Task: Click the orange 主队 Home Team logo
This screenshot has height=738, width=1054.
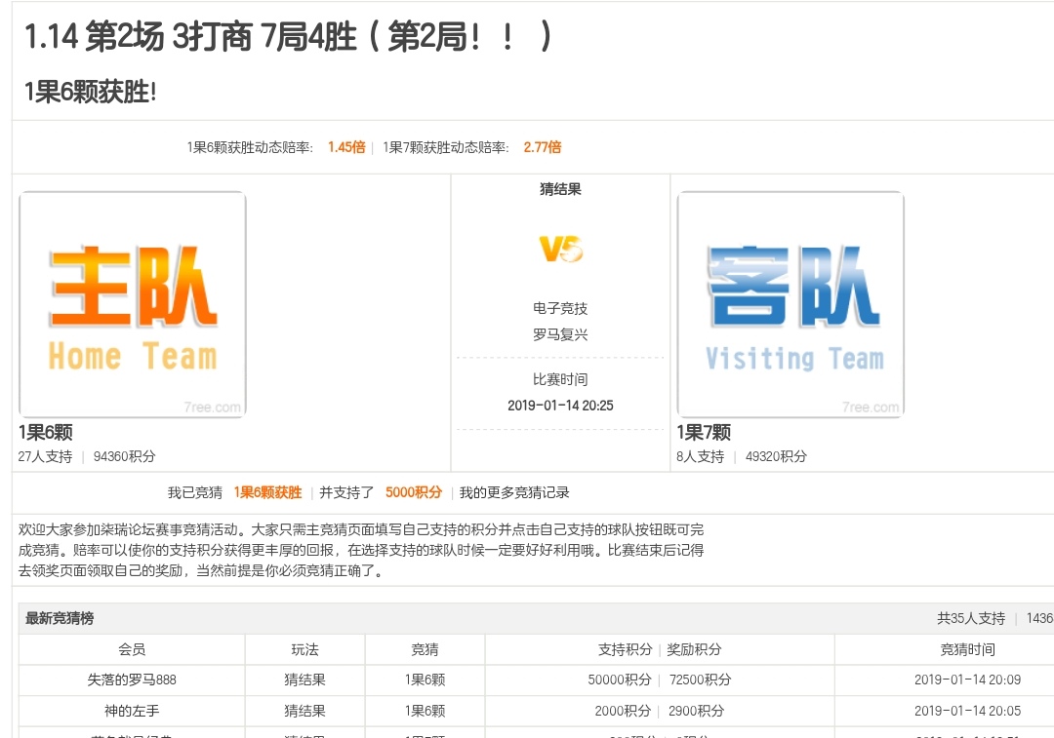Action: [133, 304]
